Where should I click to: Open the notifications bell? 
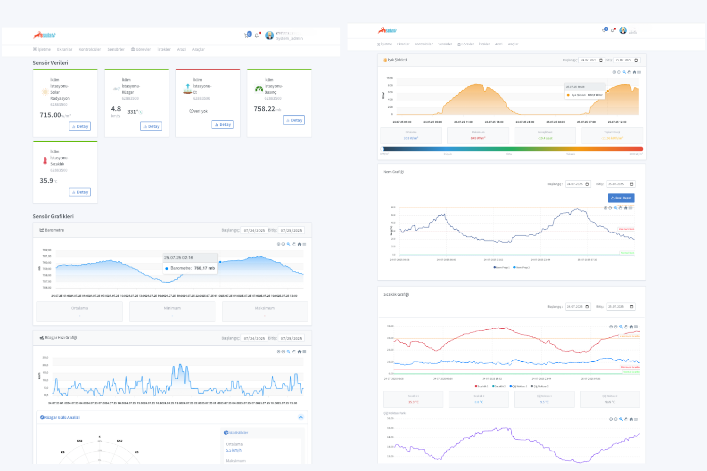click(x=257, y=35)
